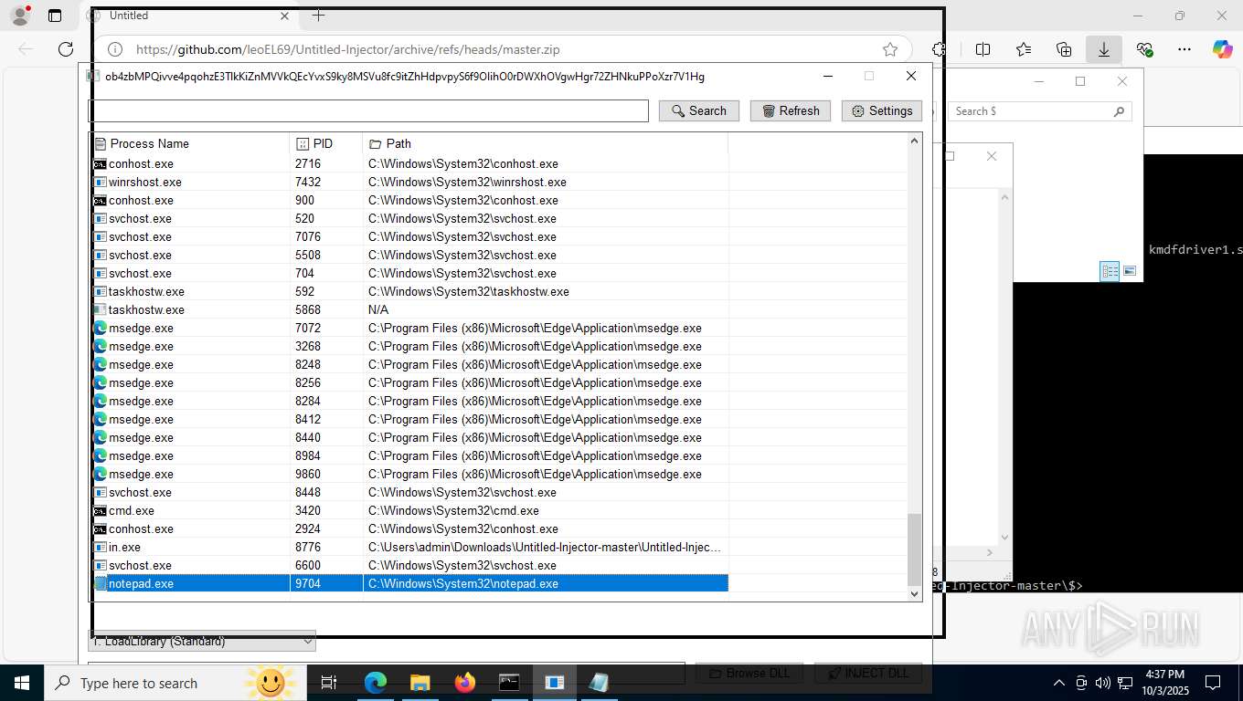Select conhost.exe with PID 2716
The height and width of the screenshot is (701, 1243).
(409, 163)
